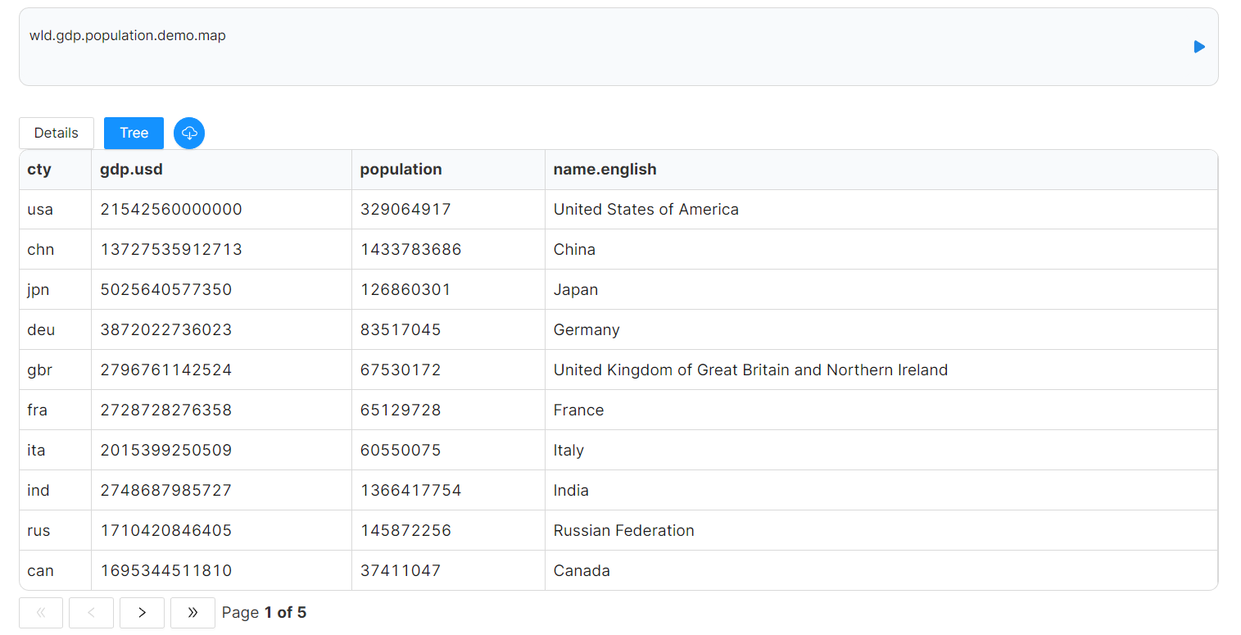Click population value 126860301
This screenshot has width=1241, height=635.
coord(405,290)
